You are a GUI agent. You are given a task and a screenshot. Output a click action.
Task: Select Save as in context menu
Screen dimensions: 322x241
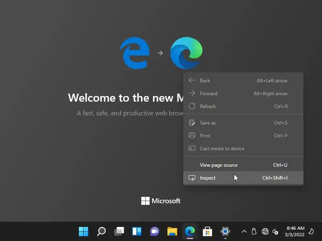(x=243, y=123)
